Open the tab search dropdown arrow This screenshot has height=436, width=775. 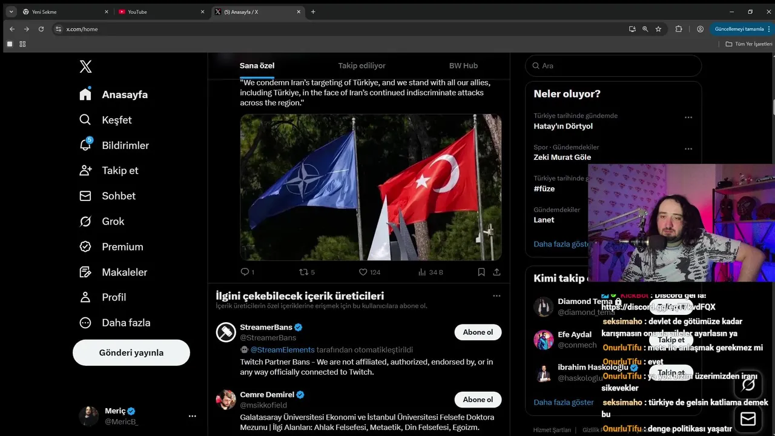[11, 12]
